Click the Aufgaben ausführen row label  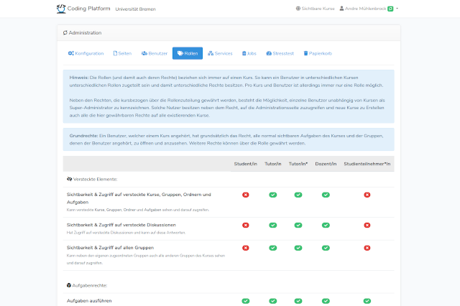[89, 301]
